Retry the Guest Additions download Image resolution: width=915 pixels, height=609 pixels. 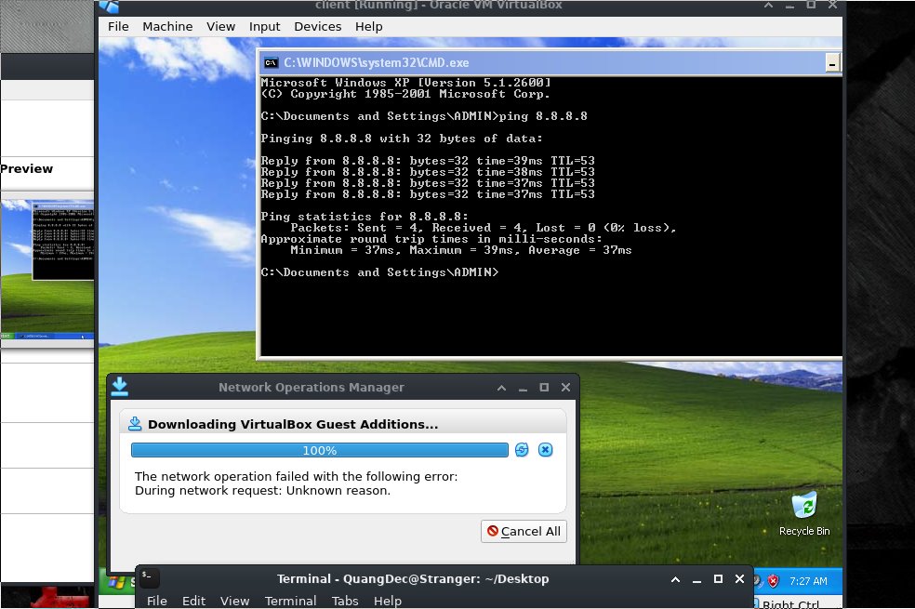522,450
